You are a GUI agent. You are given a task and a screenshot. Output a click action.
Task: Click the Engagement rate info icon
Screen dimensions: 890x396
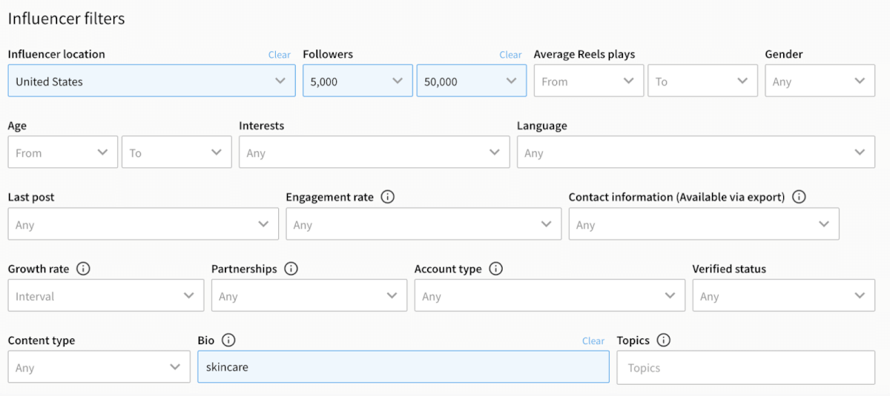tap(387, 197)
